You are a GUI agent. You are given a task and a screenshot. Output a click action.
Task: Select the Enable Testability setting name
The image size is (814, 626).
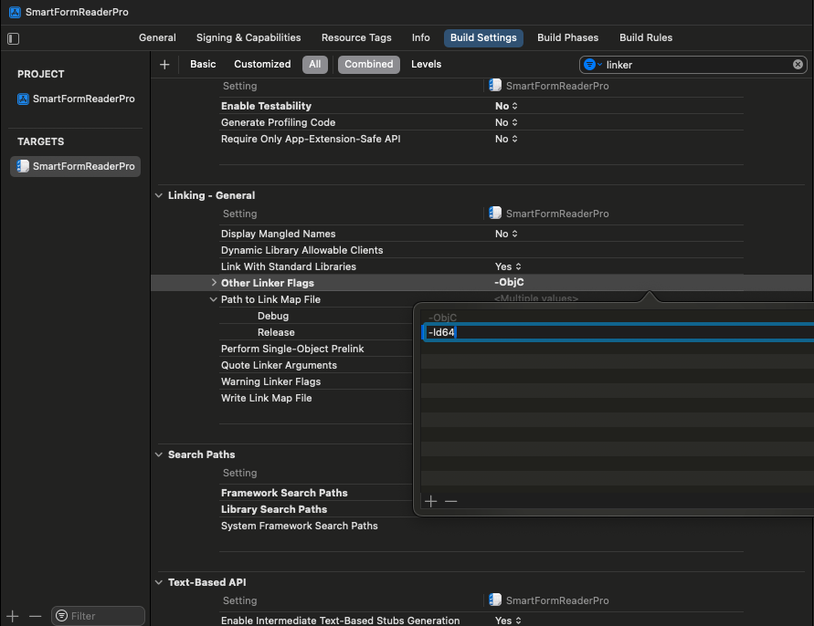tap(267, 106)
